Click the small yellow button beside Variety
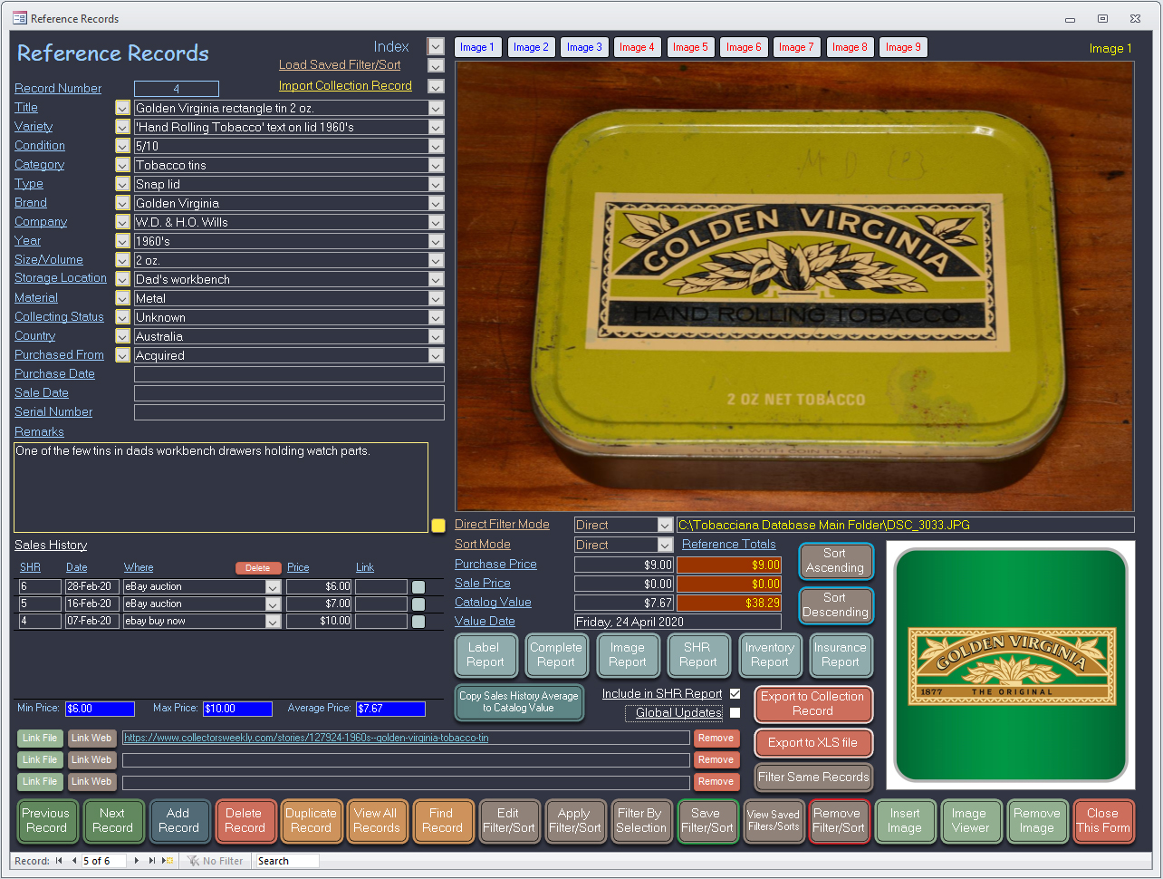Screen dimensions: 1163x879 [122, 127]
